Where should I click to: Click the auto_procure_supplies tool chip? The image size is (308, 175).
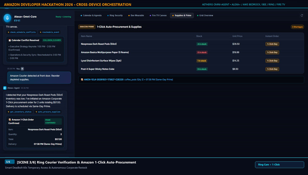pyautogui.click(x=48, y=112)
